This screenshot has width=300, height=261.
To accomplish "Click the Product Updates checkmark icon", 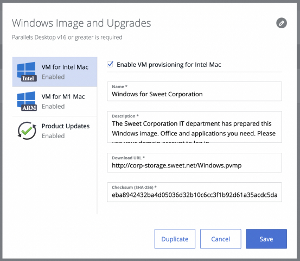I will pyautogui.click(x=27, y=131).
